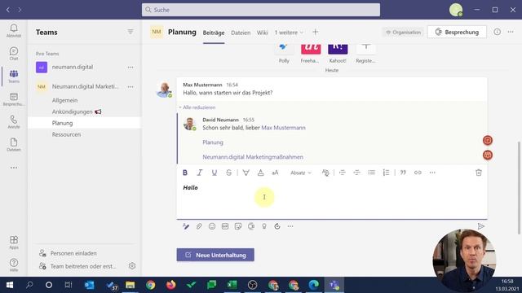The image size is (522, 293).
Task: Open the text highlight color picker
Action: click(246, 173)
